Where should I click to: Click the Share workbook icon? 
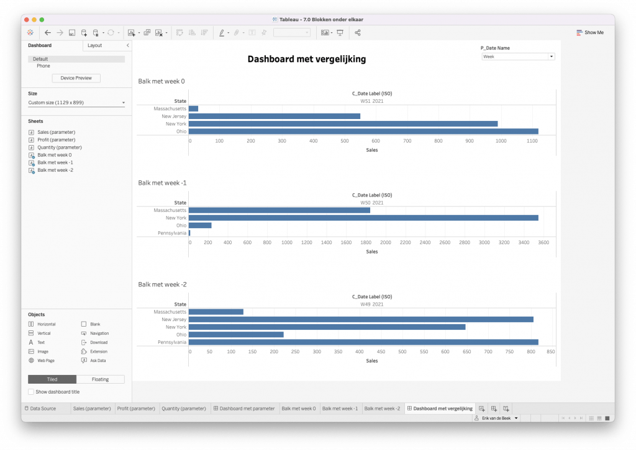point(358,32)
